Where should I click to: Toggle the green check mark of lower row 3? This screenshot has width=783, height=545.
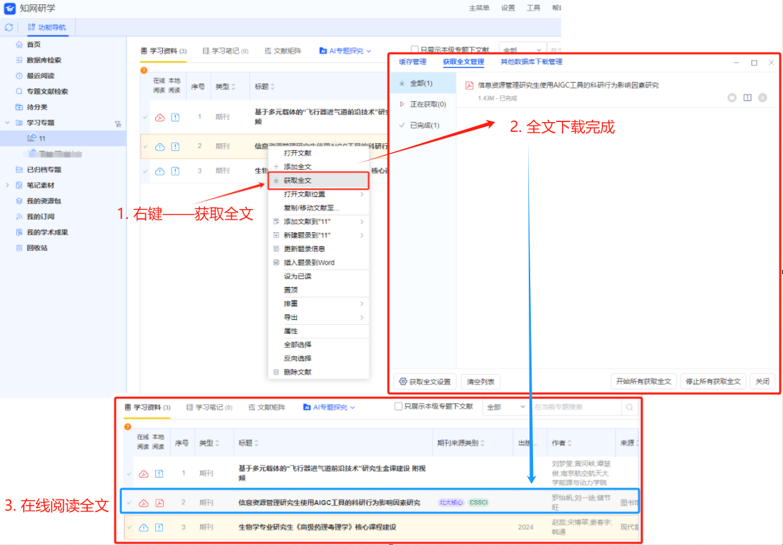point(129,527)
